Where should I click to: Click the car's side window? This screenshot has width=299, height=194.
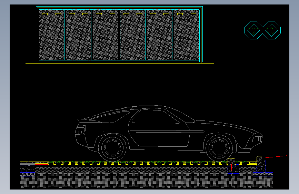[x=156, y=116]
